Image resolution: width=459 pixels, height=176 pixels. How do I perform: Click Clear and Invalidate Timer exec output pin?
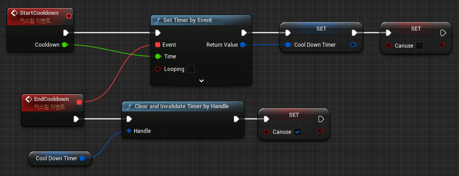(236, 119)
